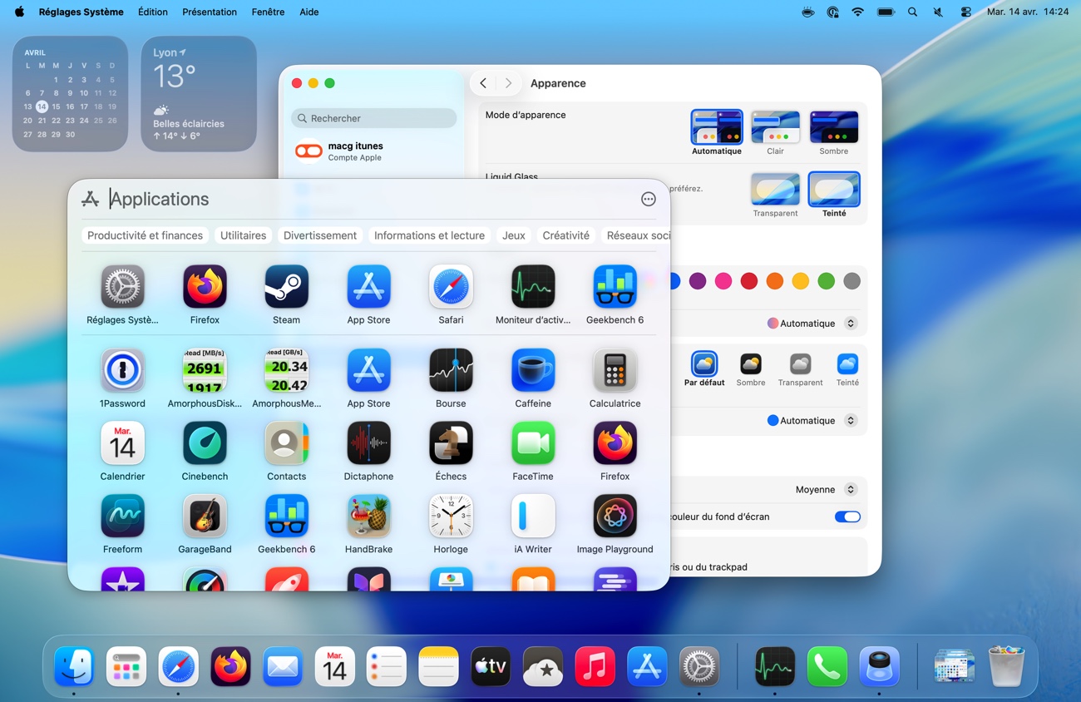Pick the orange accent color swatch
Viewport: 1081px width, 702px height.
(774, 281)
